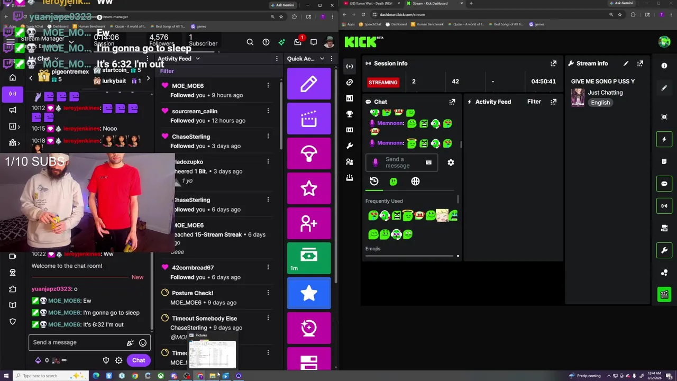This screenshot has height=381, width=677.
Task: Open Twitch chat settings gear icon
Action: [118, 360]
